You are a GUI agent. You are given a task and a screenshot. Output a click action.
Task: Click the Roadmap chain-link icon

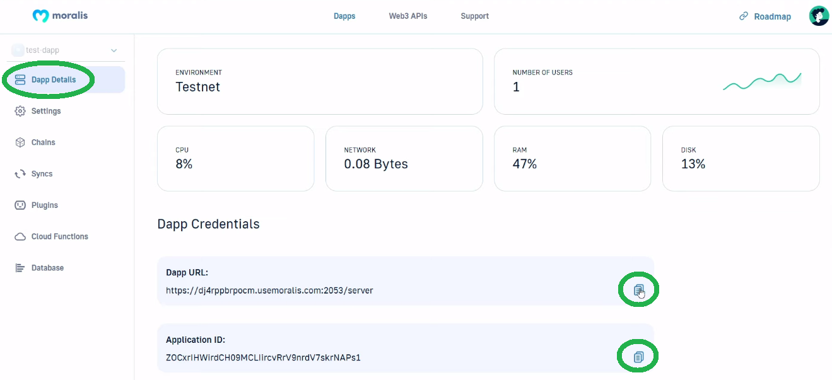click(x=744, y=16)
